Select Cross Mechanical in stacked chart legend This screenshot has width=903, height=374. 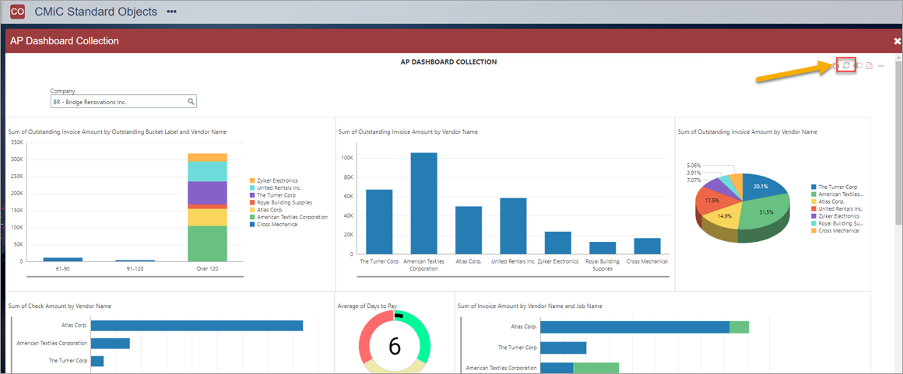(x=273, y=225)
